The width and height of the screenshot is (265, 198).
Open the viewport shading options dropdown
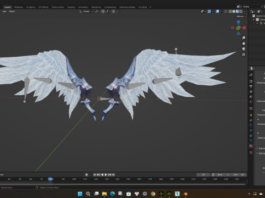pyautogui.click(x=245, y=12)
